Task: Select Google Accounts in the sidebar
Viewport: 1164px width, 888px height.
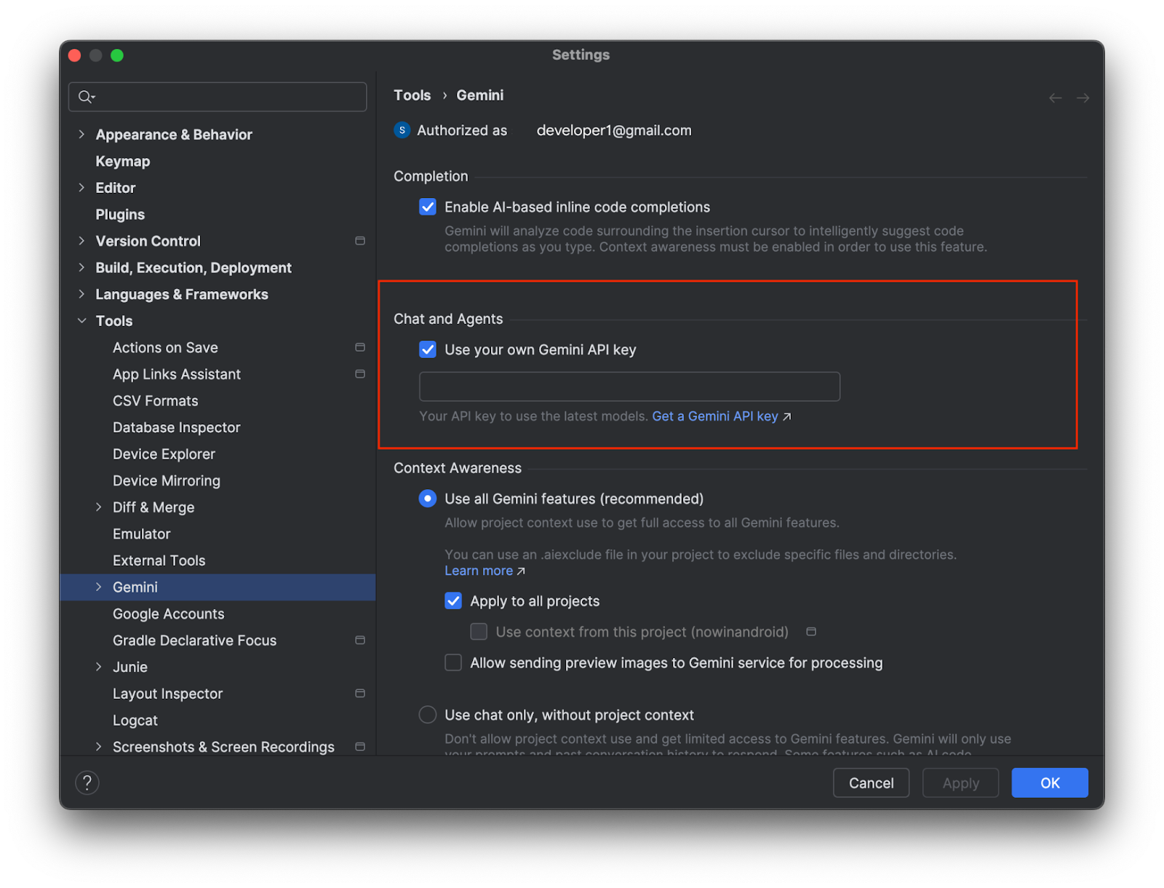Action: point(168,614)
